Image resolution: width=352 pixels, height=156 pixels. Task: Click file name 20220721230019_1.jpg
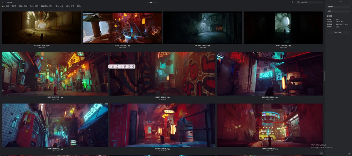(x=270, y=97)
